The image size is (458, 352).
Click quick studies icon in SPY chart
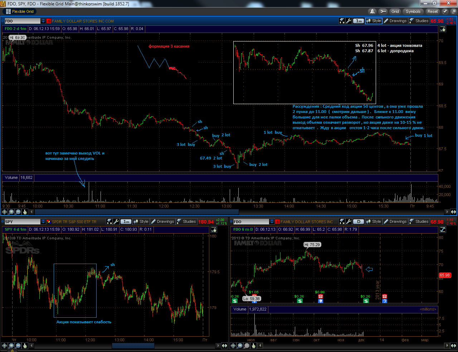pyautogui.click(x=109, y=222)
